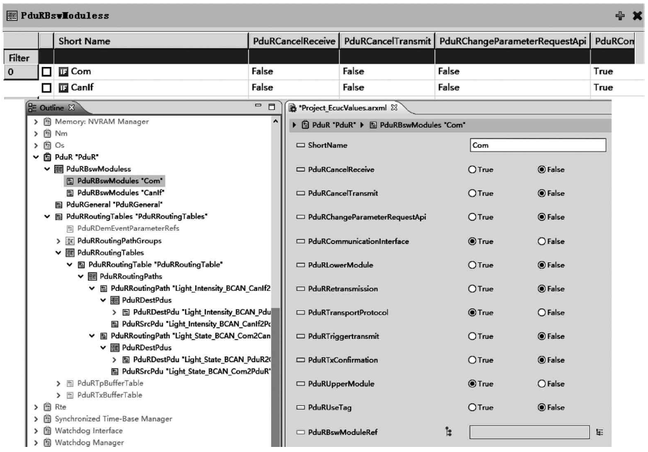Click the PduRRoutingPaths list icon
Screen dimensions: 648x452
[93, 276]
